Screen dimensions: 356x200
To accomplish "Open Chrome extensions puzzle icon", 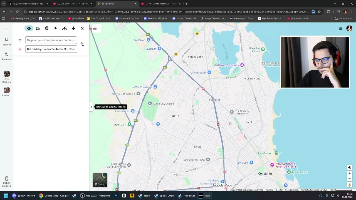I will click(328, 12).
